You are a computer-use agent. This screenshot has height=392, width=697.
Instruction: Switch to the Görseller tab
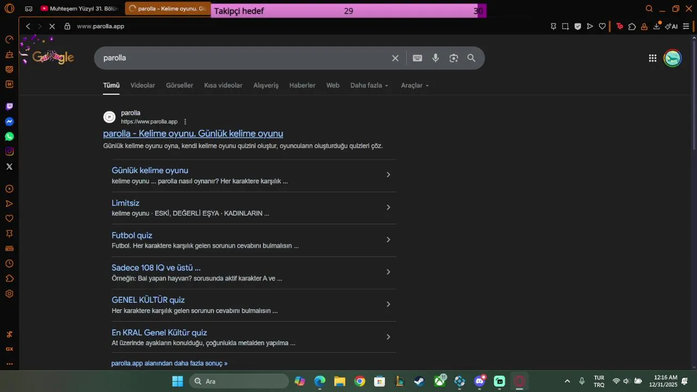(x=180, y=85)
